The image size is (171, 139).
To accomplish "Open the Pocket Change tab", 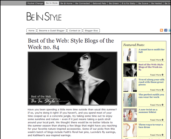I will click(35, 3).
